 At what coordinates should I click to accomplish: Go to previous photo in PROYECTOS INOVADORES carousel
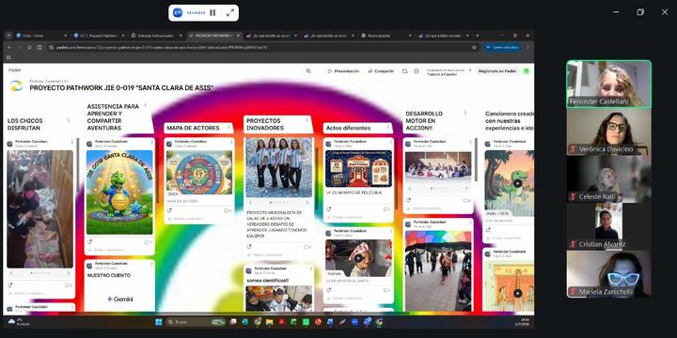click(251, 202)
